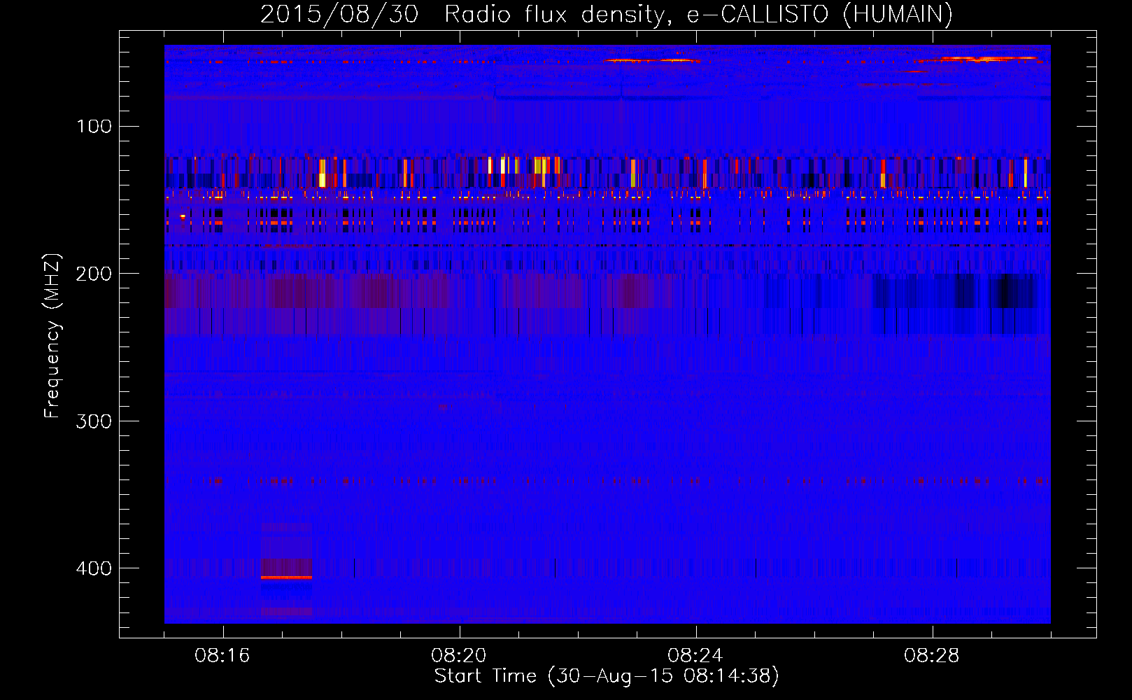Click the 'Start Time (30-Aug-15 08:14:38)' label
Viewport: 1132px width, 700px height.
click(607, 676)
